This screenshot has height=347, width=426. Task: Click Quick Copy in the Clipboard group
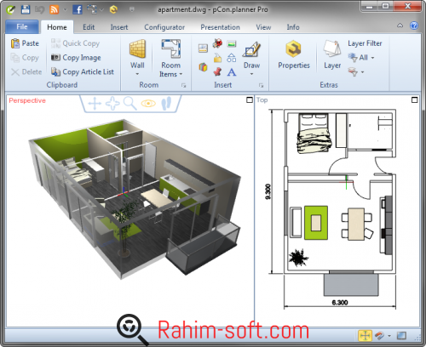click(75, 43)
